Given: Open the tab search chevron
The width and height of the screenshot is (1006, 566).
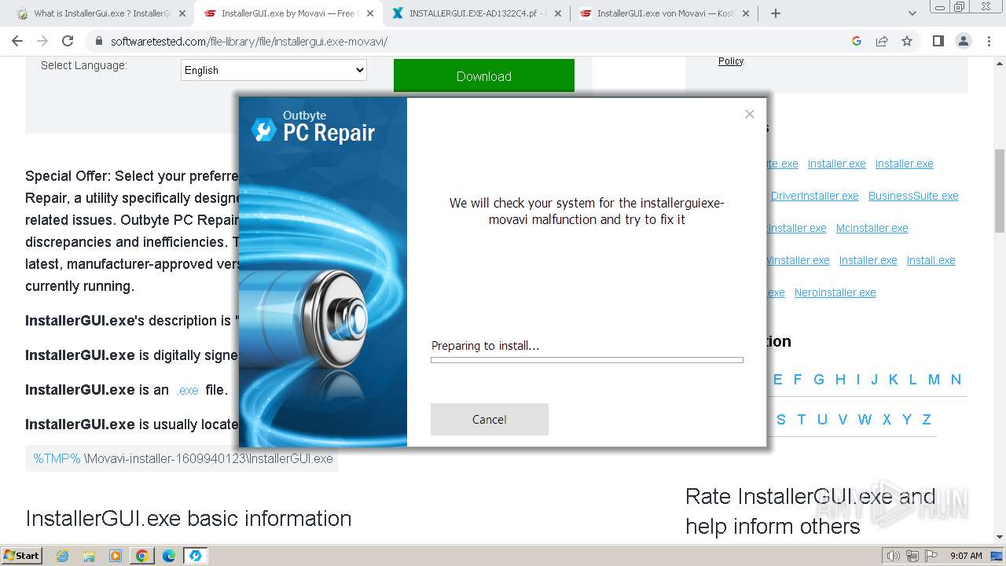Looking at the screenshot, I should tap(912, 13).
